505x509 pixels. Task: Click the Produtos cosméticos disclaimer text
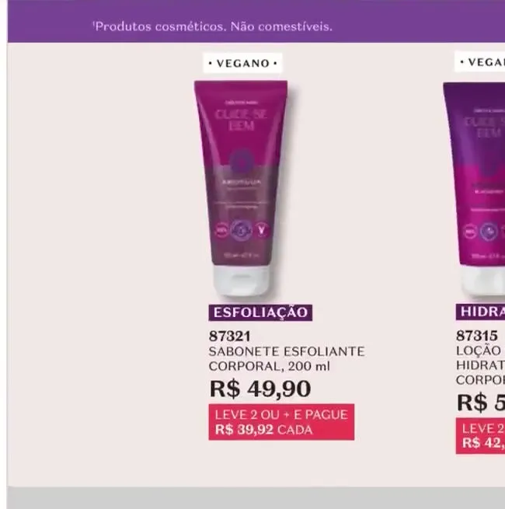[213, 26]
